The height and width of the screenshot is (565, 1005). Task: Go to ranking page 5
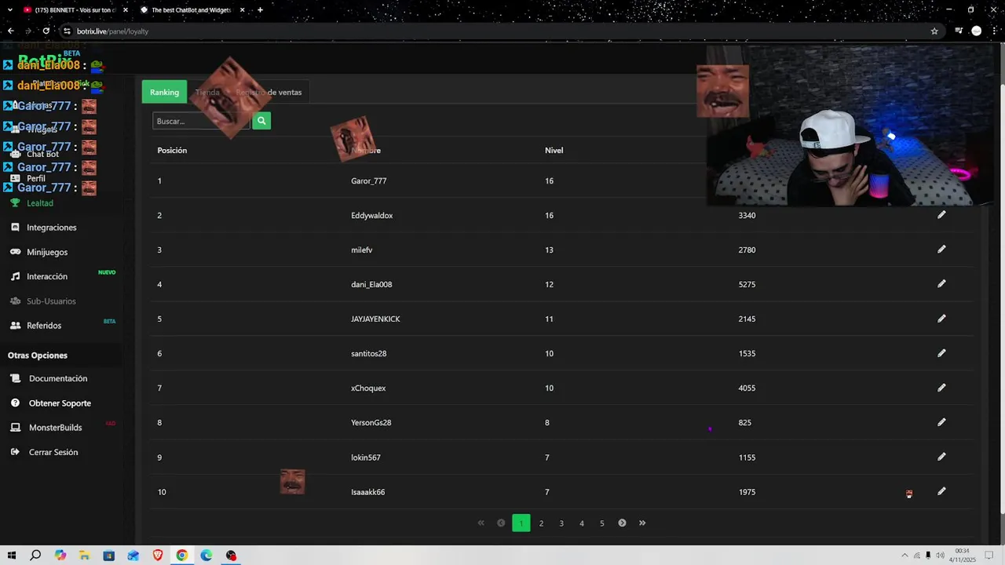click(602, 523)
